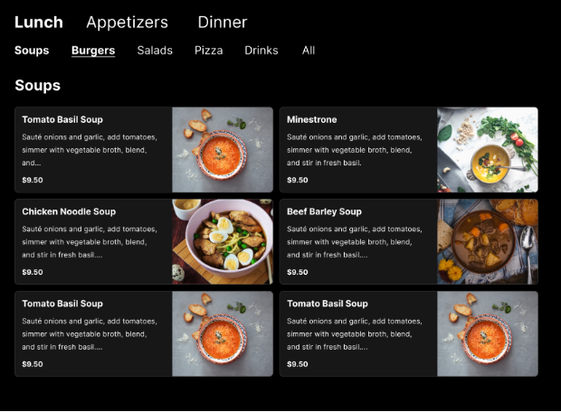Click the Beef Barley Soup heading

click(x=324, y=211)
